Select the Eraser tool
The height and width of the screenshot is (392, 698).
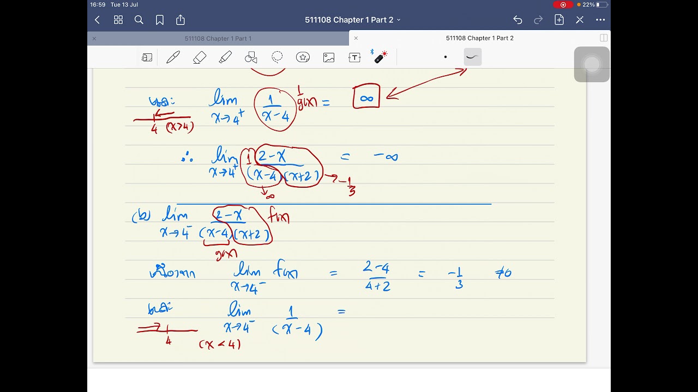(200, 57)
